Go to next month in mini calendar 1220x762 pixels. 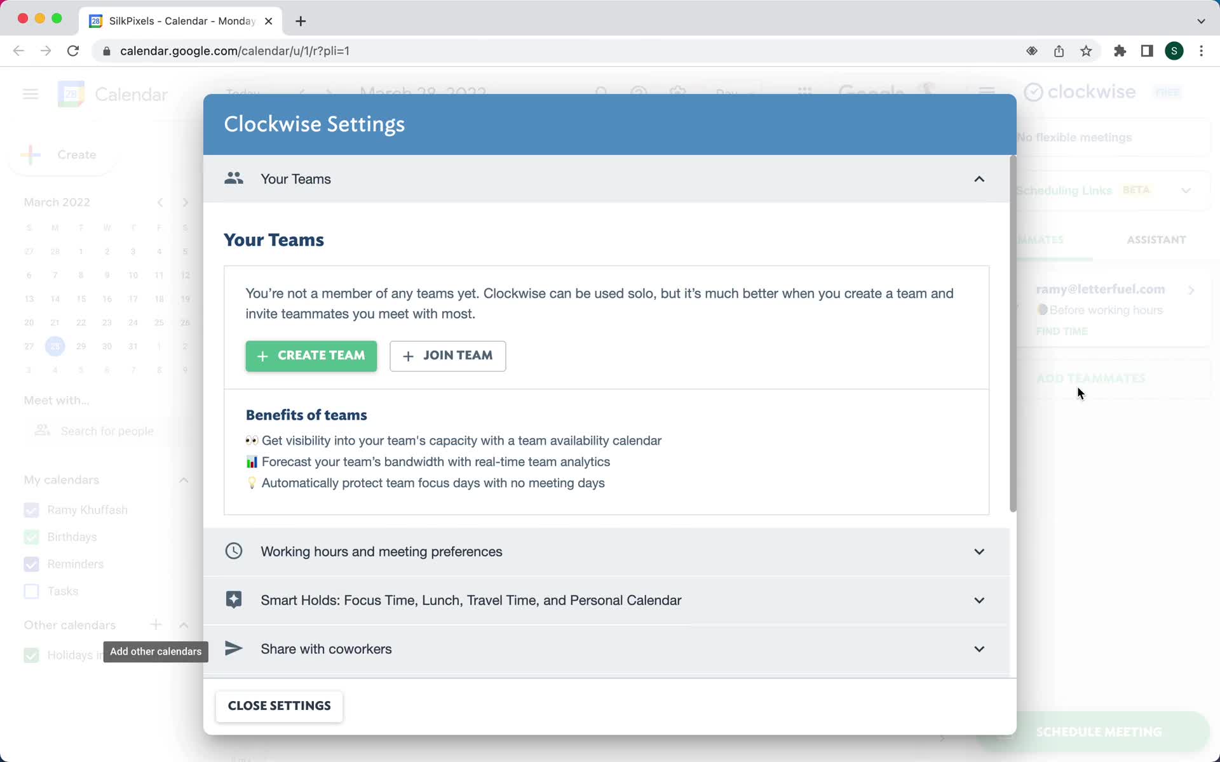pyautogui.click(x=185, y=203)
